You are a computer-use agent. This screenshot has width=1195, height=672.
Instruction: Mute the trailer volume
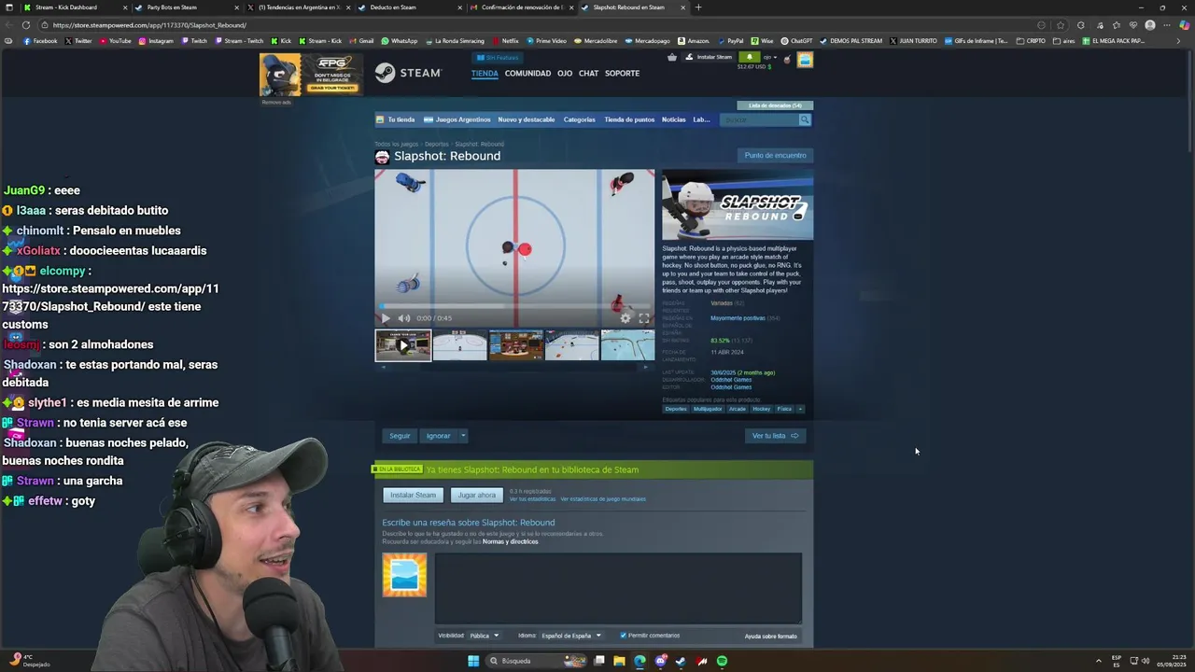pos(403,318)
